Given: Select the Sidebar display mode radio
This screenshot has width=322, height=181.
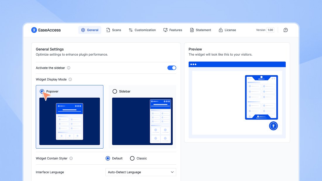Looking at the screenshot, I should coord(114,91).
